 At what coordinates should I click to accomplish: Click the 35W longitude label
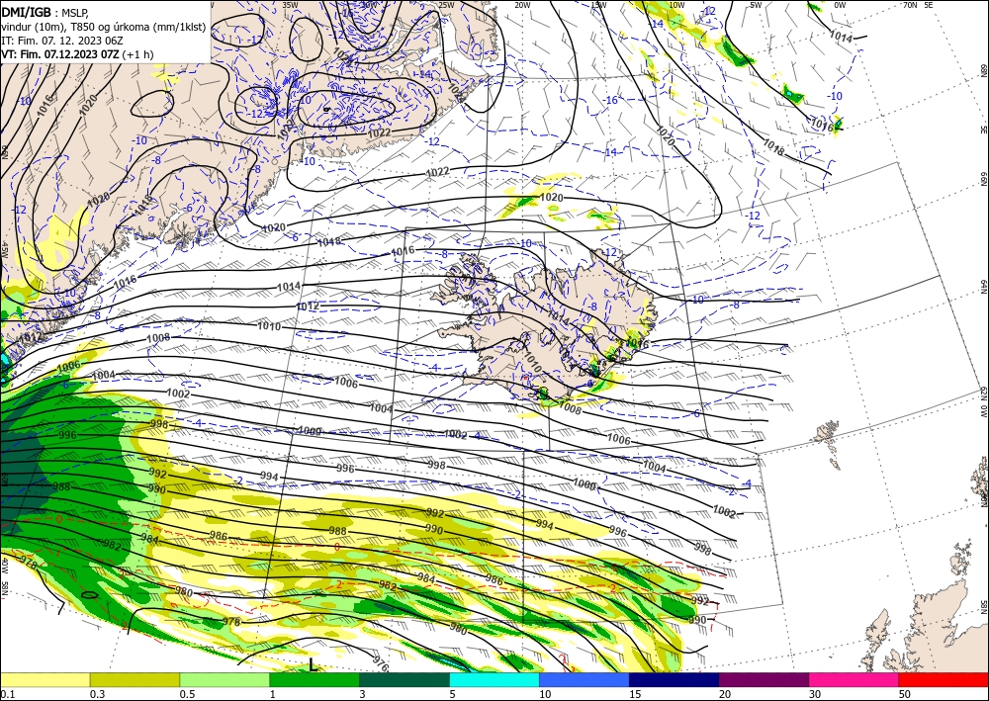point(290,5)
